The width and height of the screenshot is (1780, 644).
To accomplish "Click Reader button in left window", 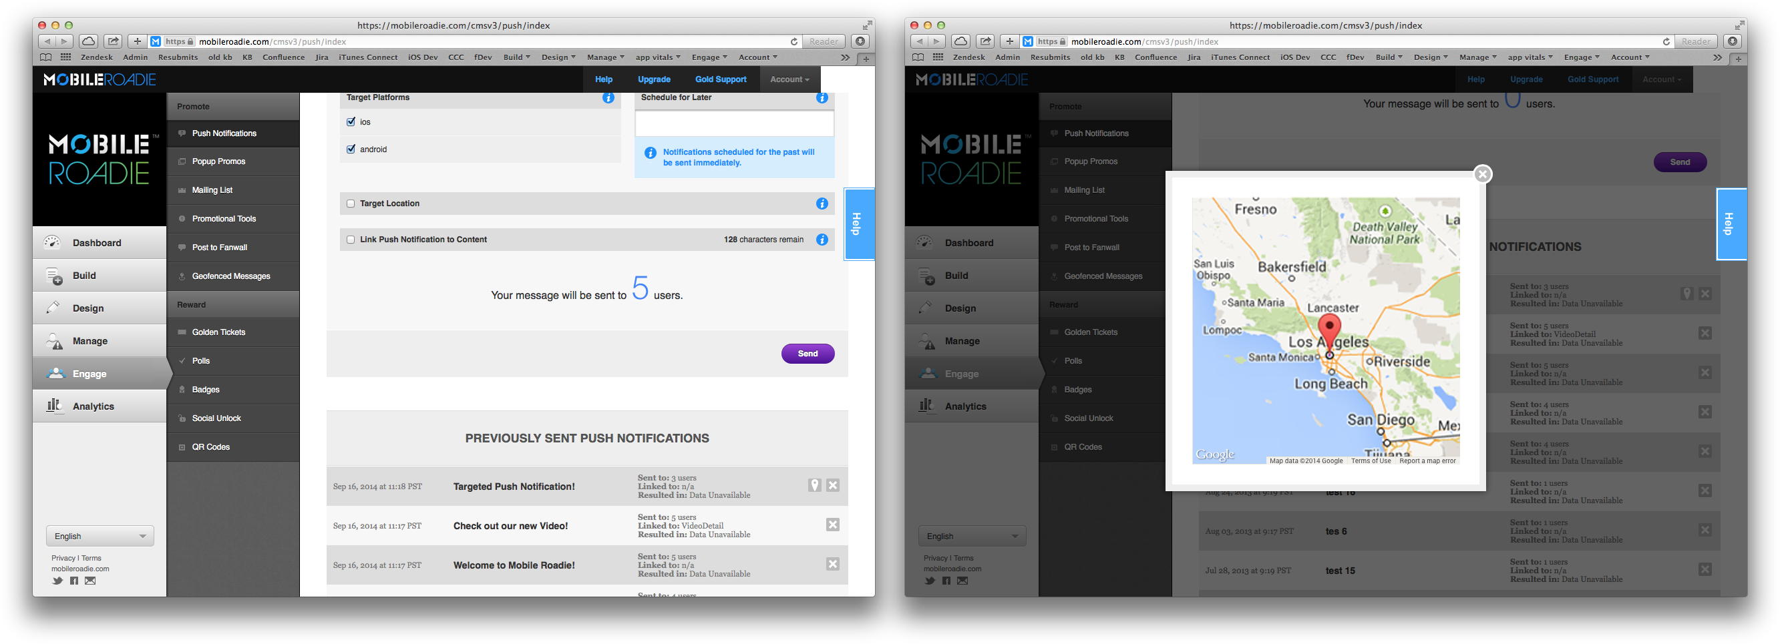I will coord(824,41).
